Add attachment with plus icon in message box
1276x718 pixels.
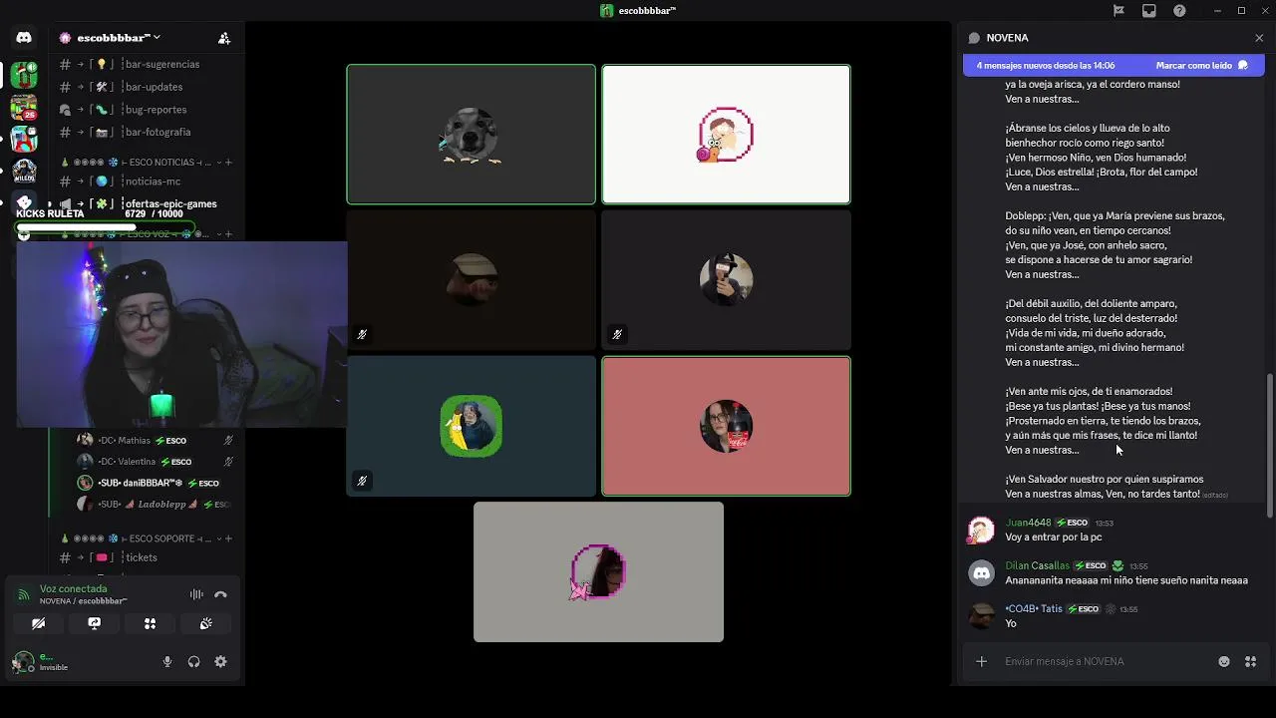click(981, 661)
